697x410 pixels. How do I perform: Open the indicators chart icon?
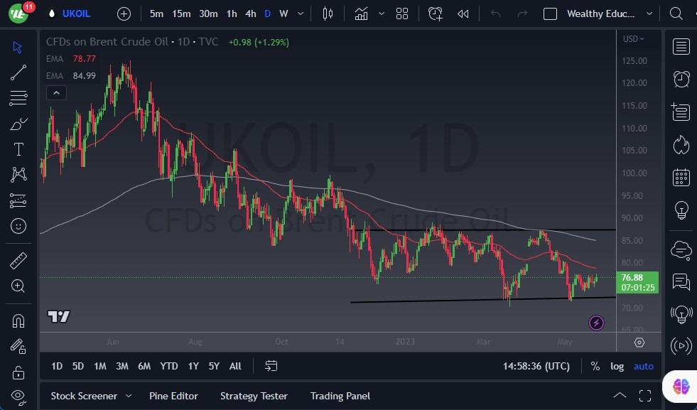(362, 14)
